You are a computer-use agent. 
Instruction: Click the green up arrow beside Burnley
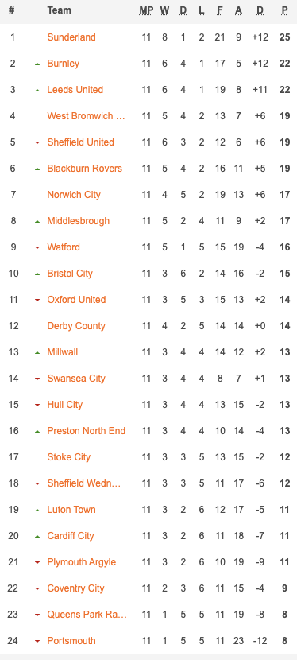point(37,64)
